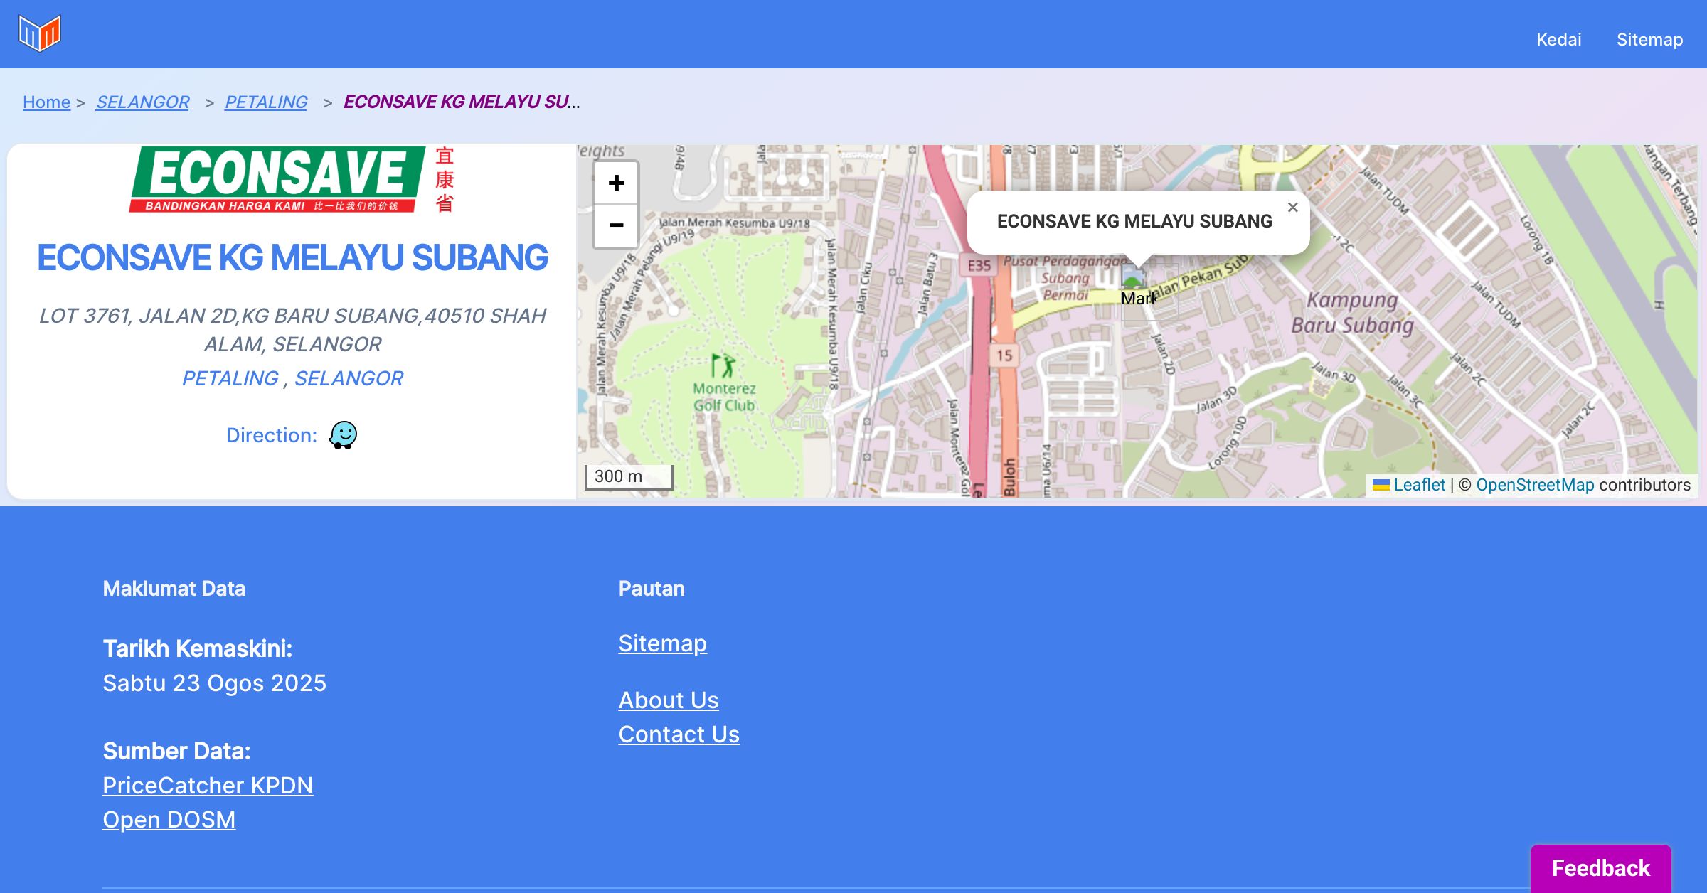
Task: Zoom in on the map
Action: [616, 183]
